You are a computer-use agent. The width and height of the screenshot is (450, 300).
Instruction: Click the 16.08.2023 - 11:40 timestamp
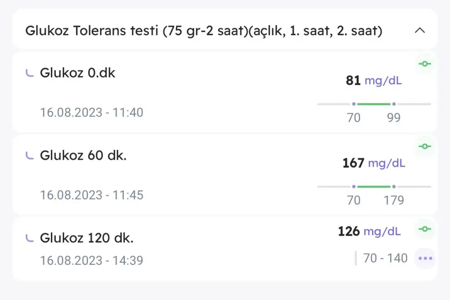pyautogui.click(x=91, y=113)
